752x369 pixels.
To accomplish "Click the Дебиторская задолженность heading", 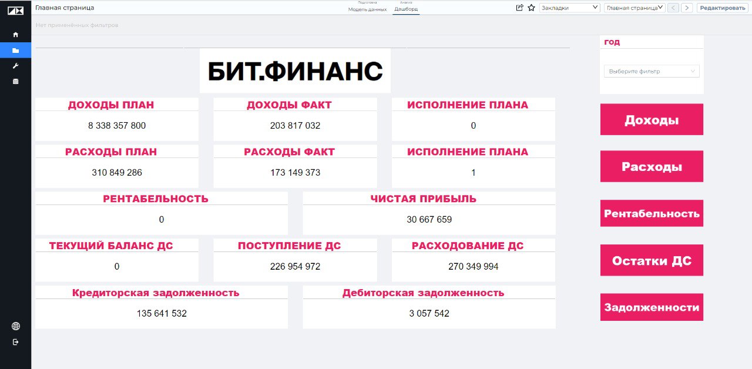I will pos(423,293).
